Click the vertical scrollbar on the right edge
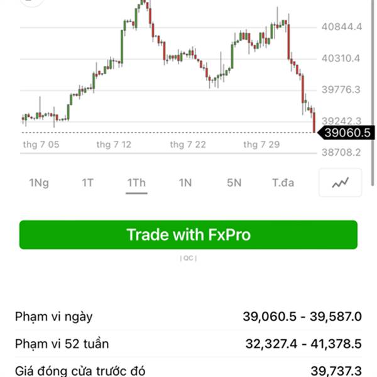377x377 pixels. point(373,93)
